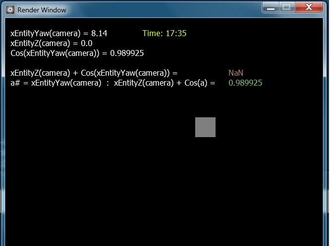330x246 pixels.
Task: Click the "xEntityZ(camera) =" label on the second line
Action: click(41, 44)
